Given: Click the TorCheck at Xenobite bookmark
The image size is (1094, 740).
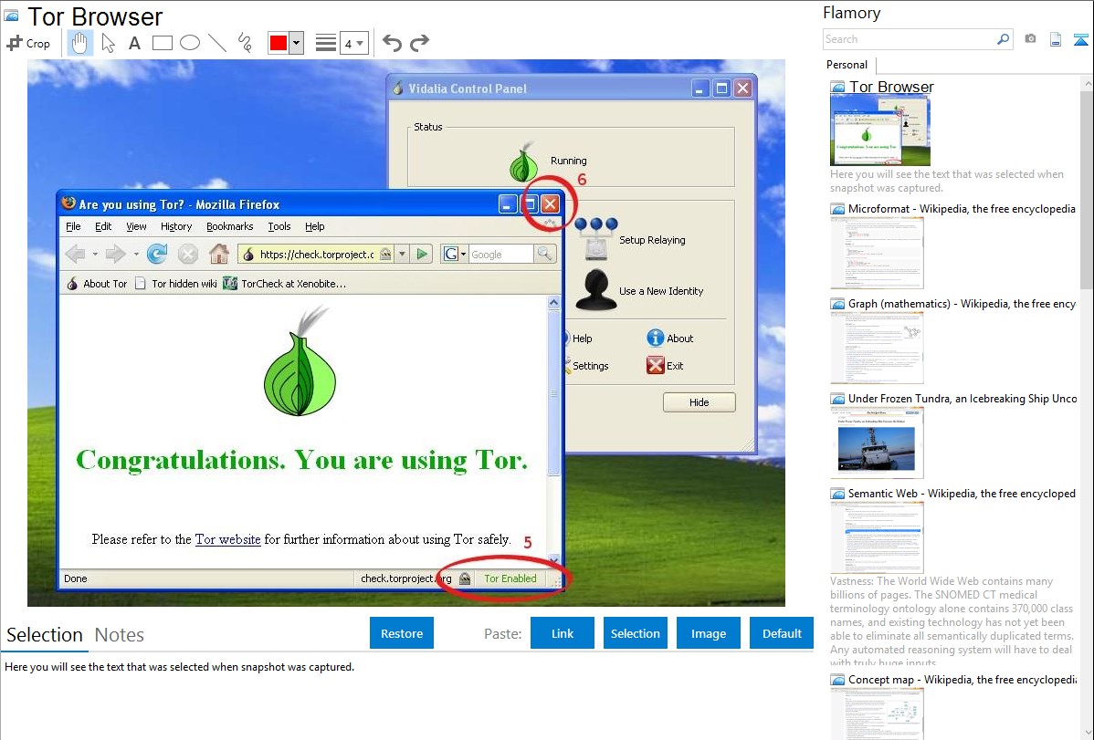Looking at the screenshot, I should [x=284, y=283].
